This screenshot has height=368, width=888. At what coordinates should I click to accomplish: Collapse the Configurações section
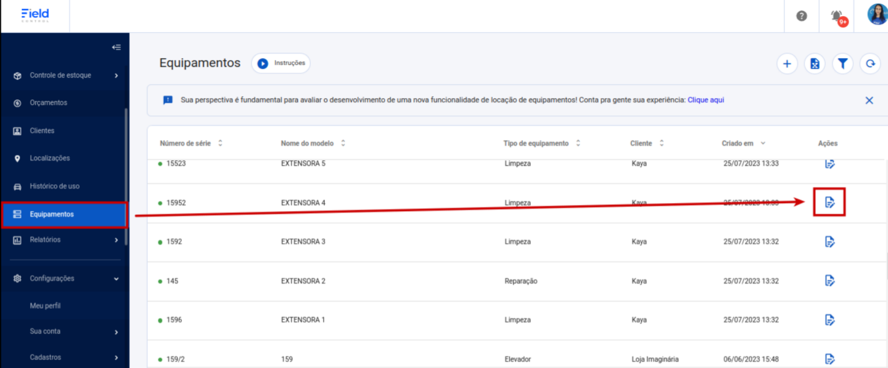click(116, 279)
